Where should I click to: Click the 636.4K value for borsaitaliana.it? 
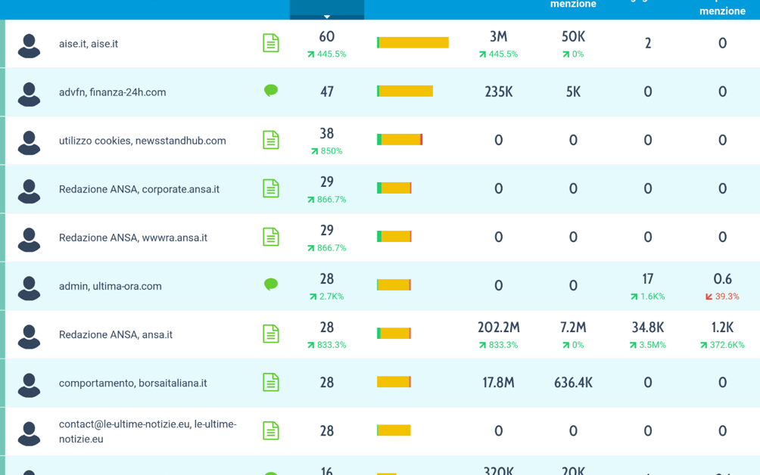[573, 383]
